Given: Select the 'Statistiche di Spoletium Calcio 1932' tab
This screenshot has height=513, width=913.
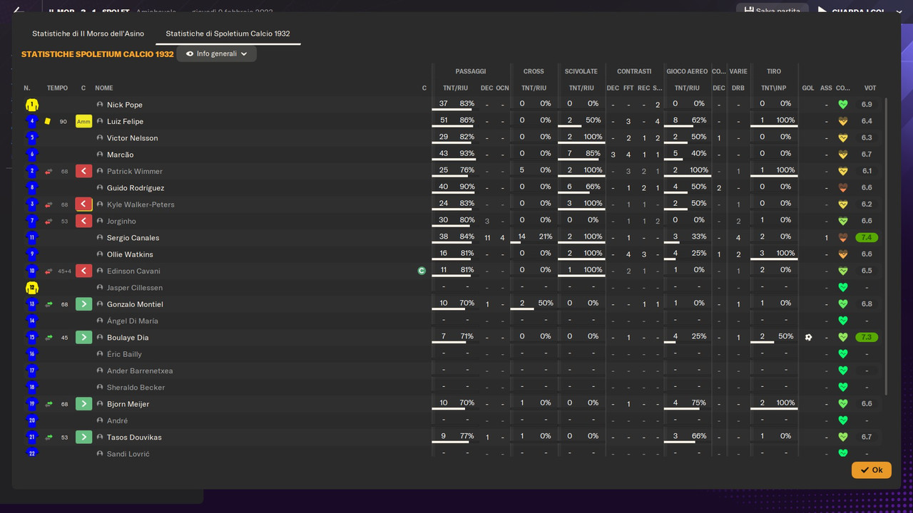Looking at the screenshot, I should click(228, 33).
